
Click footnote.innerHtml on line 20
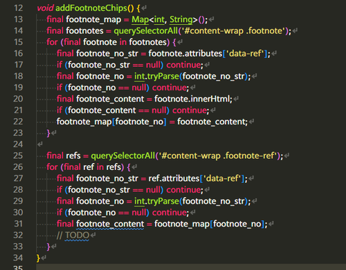(192, 99)
